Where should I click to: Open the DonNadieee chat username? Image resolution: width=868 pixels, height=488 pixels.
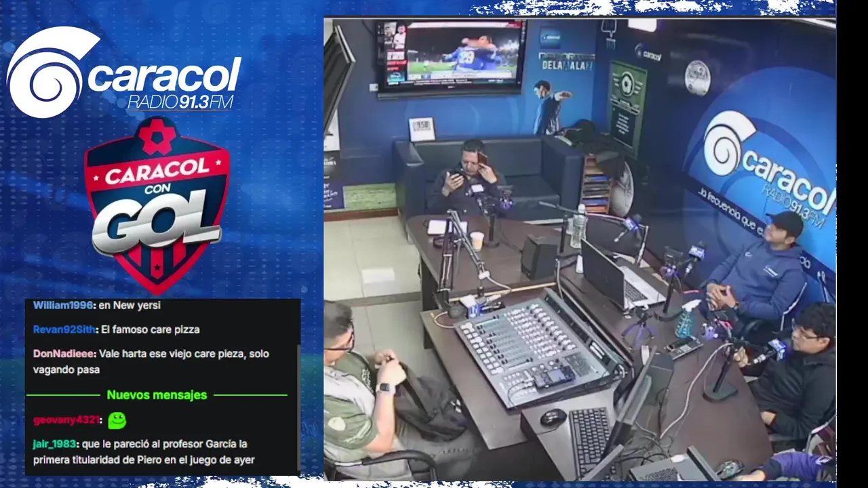pos(65,354)
